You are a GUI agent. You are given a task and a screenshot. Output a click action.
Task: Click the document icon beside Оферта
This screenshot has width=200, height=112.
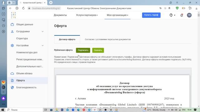pos(12,80)
